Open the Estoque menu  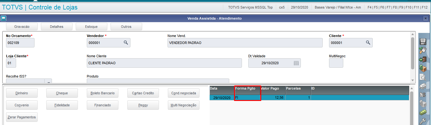point(92,27)
